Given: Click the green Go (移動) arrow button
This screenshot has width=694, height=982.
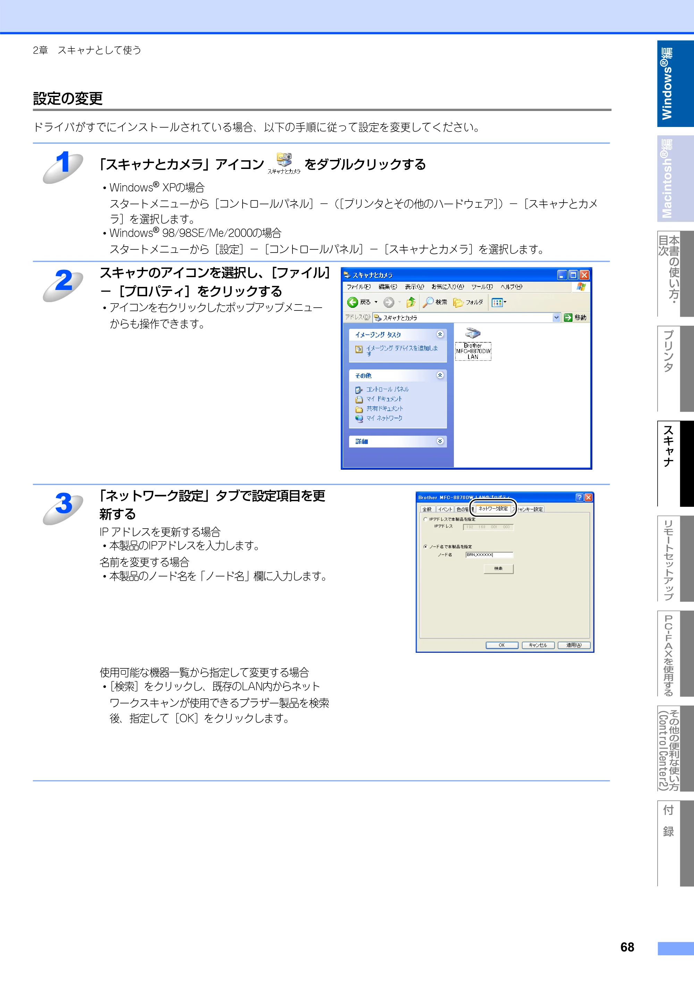Looking at the screenshot, I should (x=568, y=317).
